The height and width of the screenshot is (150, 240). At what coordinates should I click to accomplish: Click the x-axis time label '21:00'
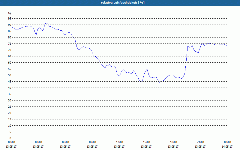coord(201,142)
